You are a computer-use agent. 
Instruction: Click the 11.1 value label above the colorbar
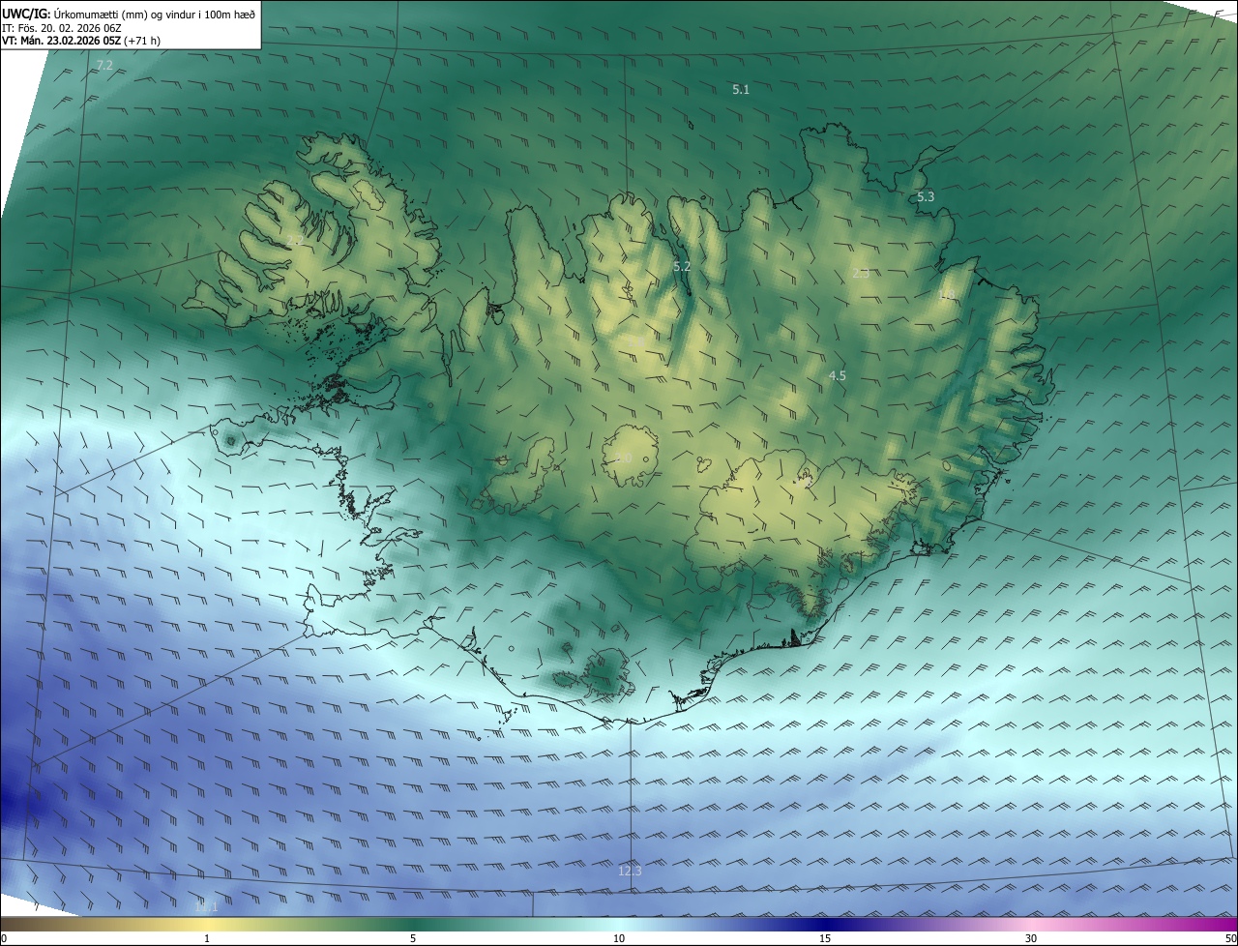206,906
